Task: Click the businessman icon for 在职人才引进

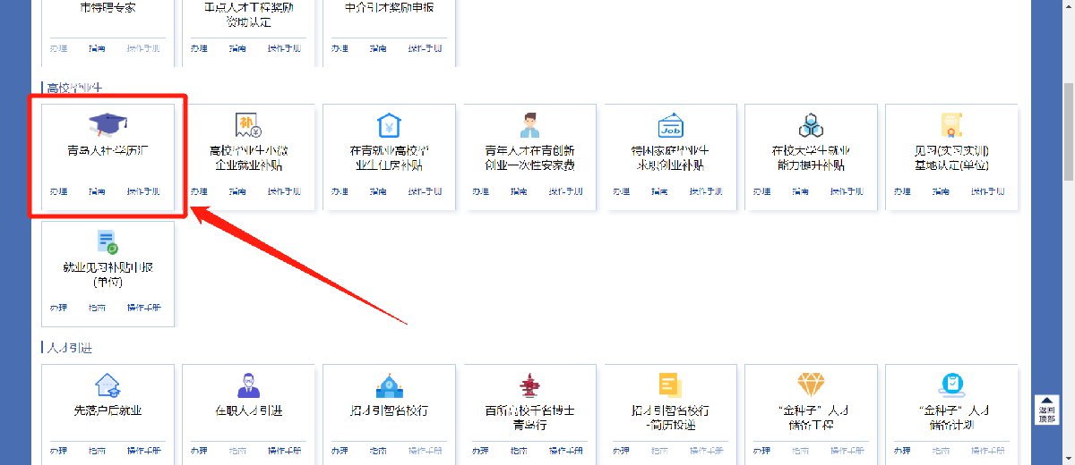Action: 248,385
